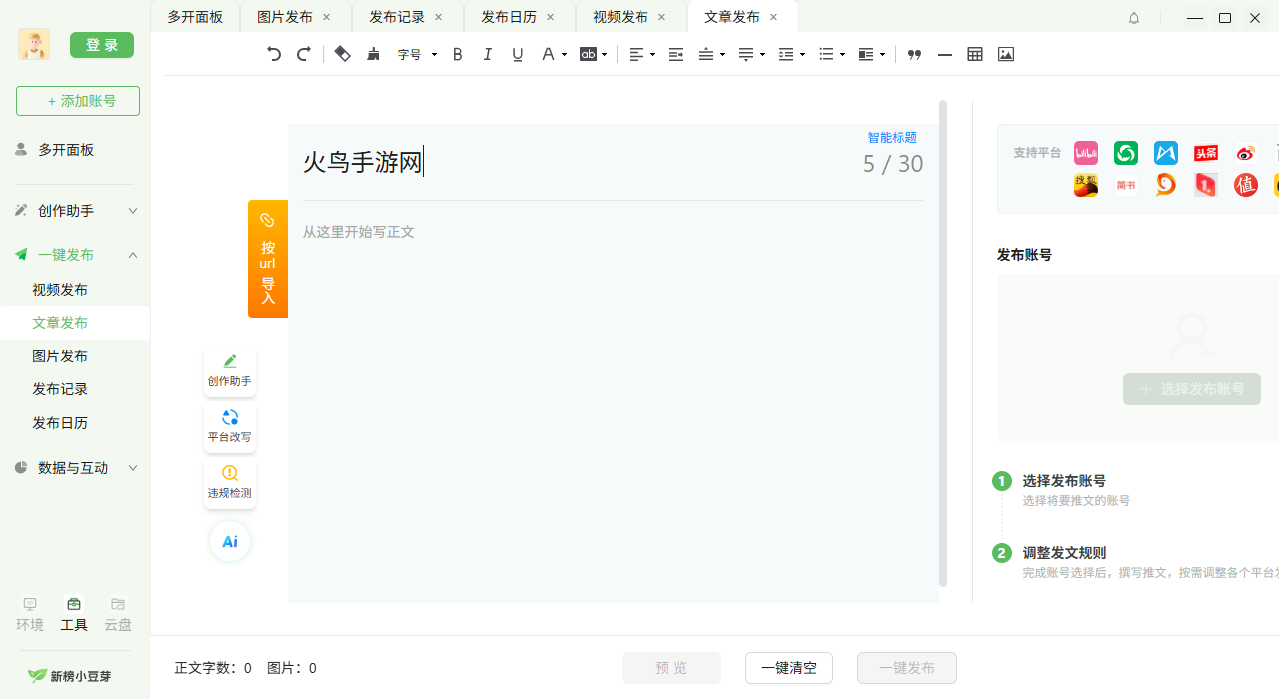1279x699 pixels.
Task: Collapse the 一键发布 sidebar section
Action: (75, 255)
